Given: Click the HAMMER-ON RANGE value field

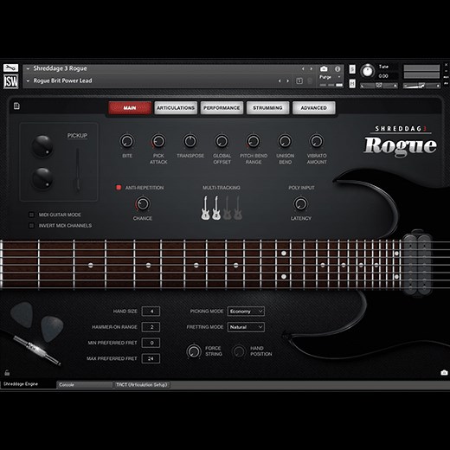Looking at the screenshot, I should coord(151,327).
